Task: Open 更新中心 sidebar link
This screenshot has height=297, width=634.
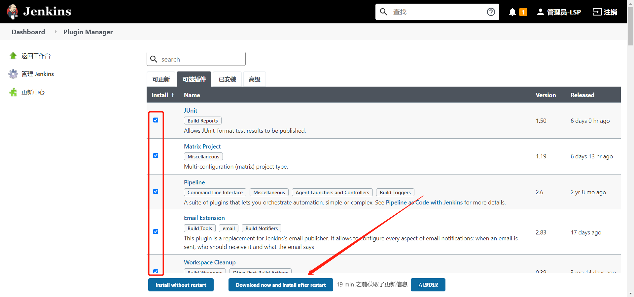Action: (x=33, y=93)
